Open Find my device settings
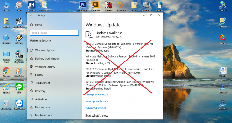 [54, 107]
